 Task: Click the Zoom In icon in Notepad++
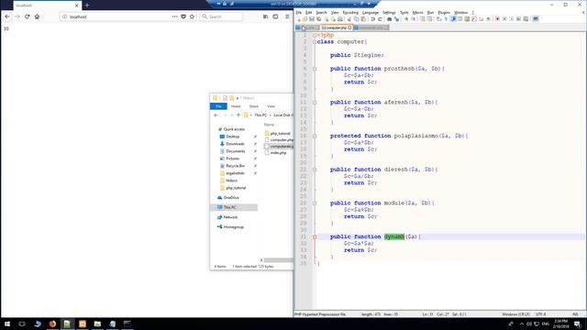pyautogui.click(x=405, y=19)
